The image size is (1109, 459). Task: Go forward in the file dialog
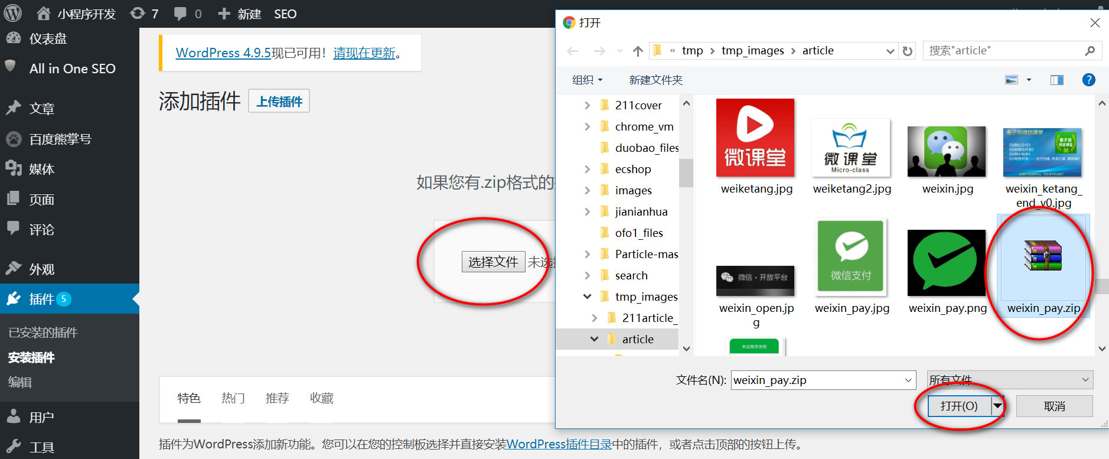599,51
